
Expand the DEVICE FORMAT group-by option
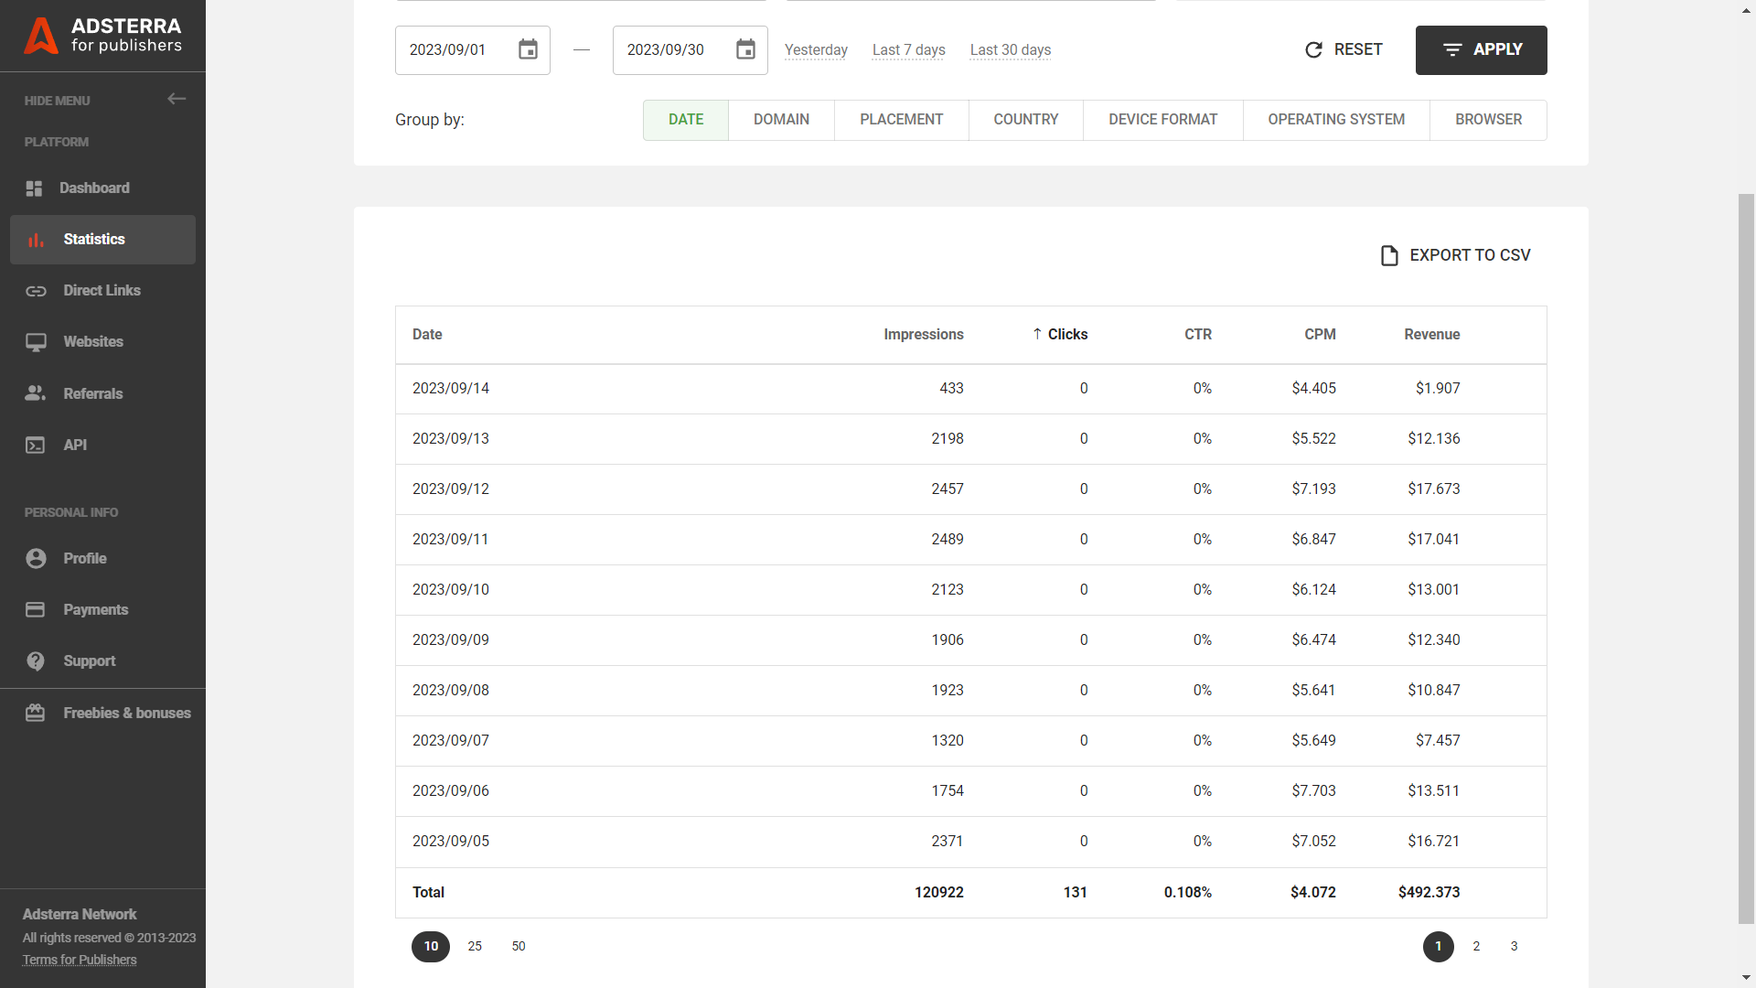pos(1162,120)
